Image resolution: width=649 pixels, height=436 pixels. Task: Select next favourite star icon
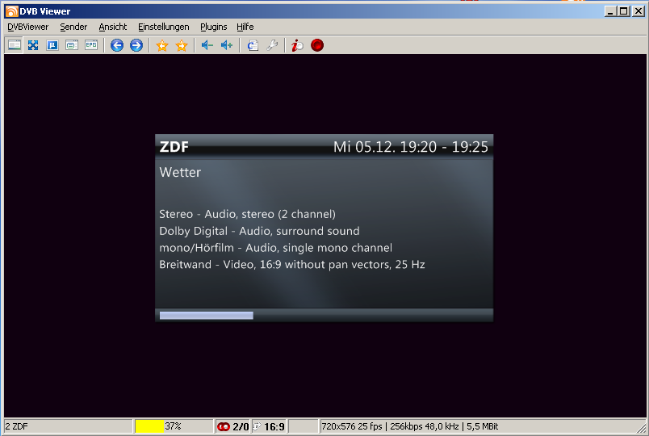click(x=182, y=45)
